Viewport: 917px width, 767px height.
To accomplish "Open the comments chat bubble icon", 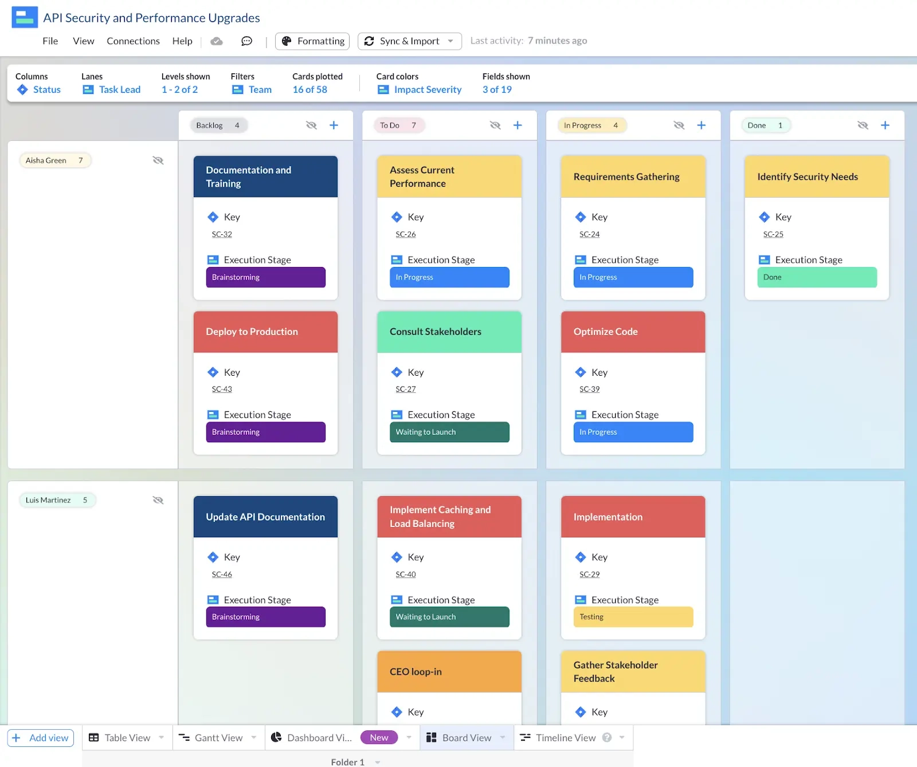I will click(246, 41).
